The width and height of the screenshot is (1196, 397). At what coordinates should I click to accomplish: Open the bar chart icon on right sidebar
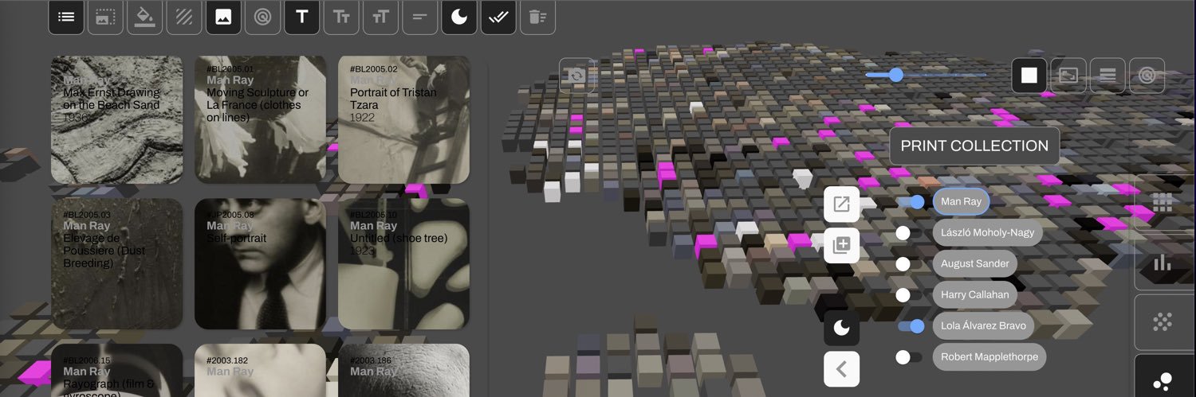(1164, 263)
